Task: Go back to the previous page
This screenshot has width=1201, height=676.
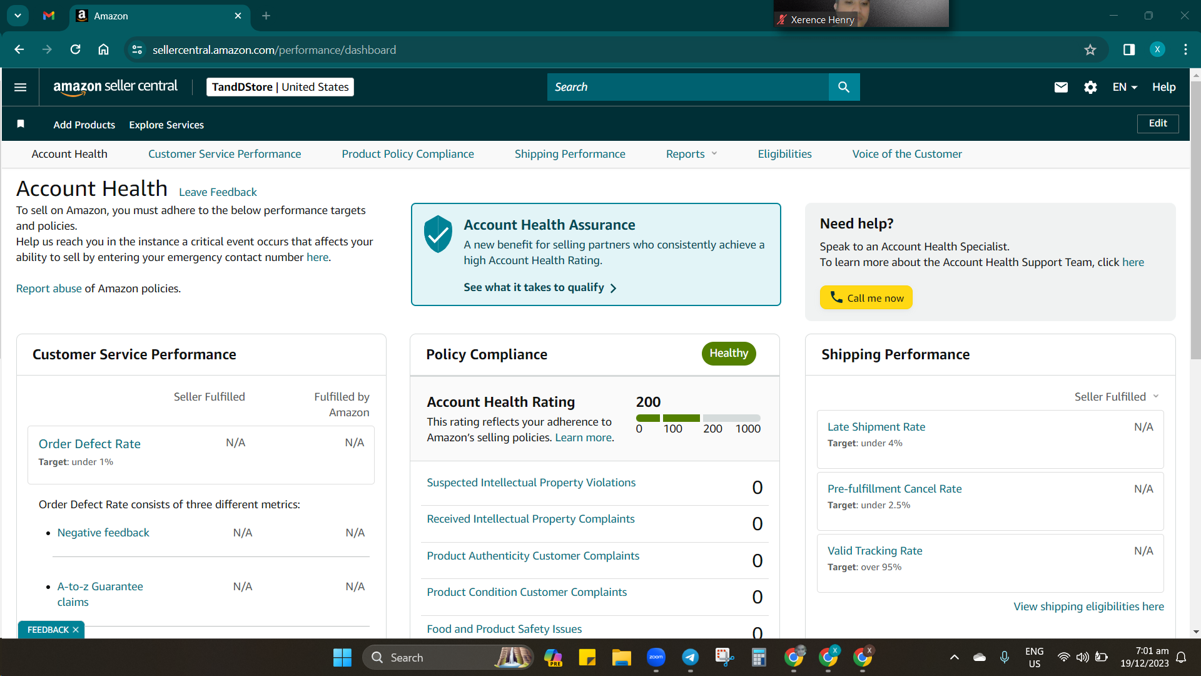Action: tap(19, 49)
